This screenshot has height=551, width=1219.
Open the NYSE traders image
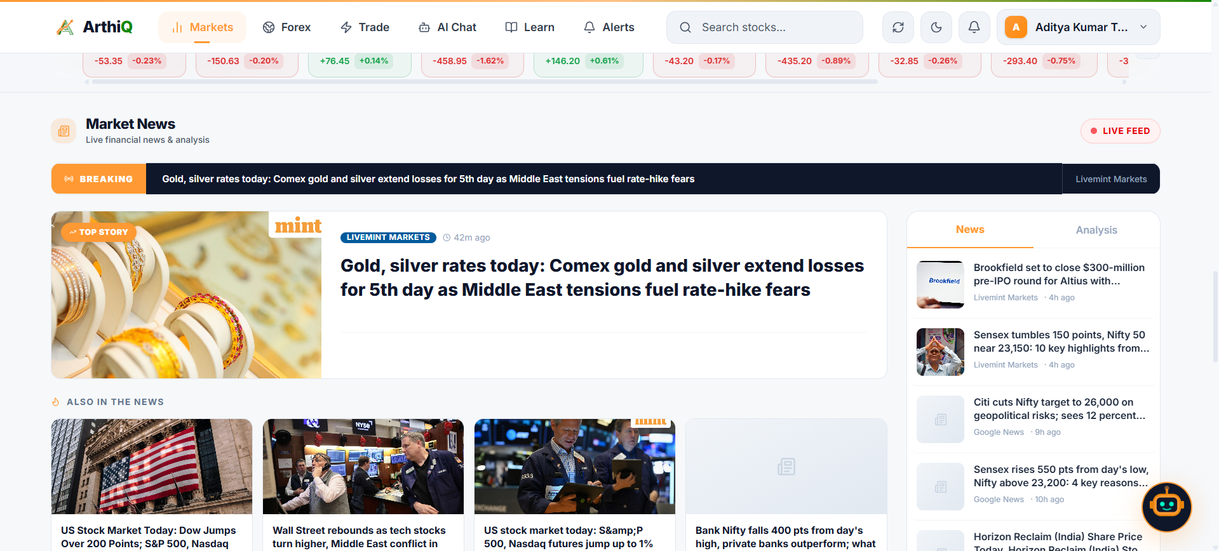coord(363,467)
